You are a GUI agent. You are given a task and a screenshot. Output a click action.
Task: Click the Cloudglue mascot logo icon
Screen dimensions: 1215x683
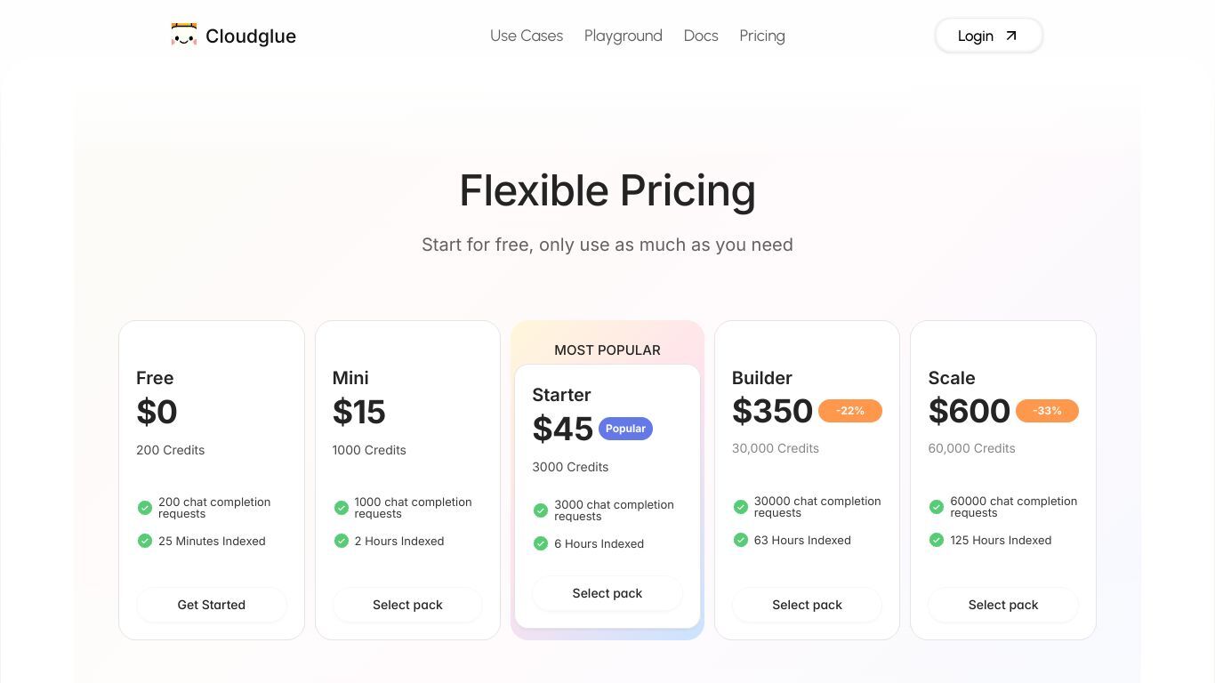(184, 35)
